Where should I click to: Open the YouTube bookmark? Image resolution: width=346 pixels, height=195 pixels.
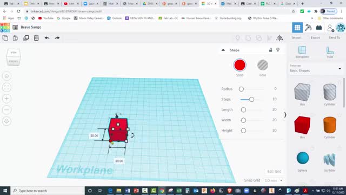point(45,18)
